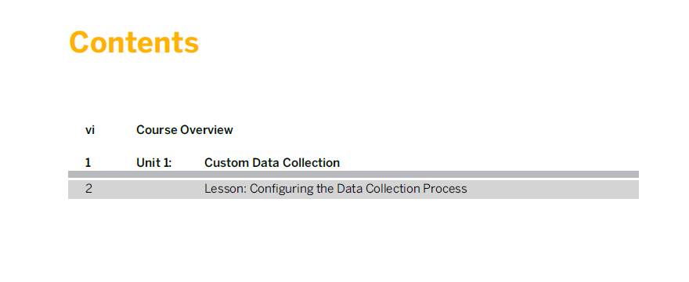Viewport: 689px width, 282px height.
Task: Click the blank gap between 2 and Lesson:
Action: click(149, 189)
